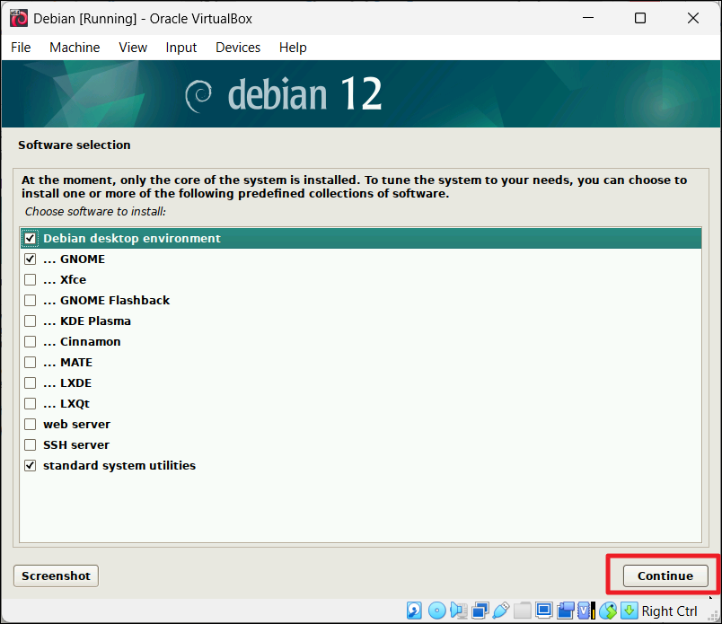Click the Right Ctrl host key indicator

point(669,611)
